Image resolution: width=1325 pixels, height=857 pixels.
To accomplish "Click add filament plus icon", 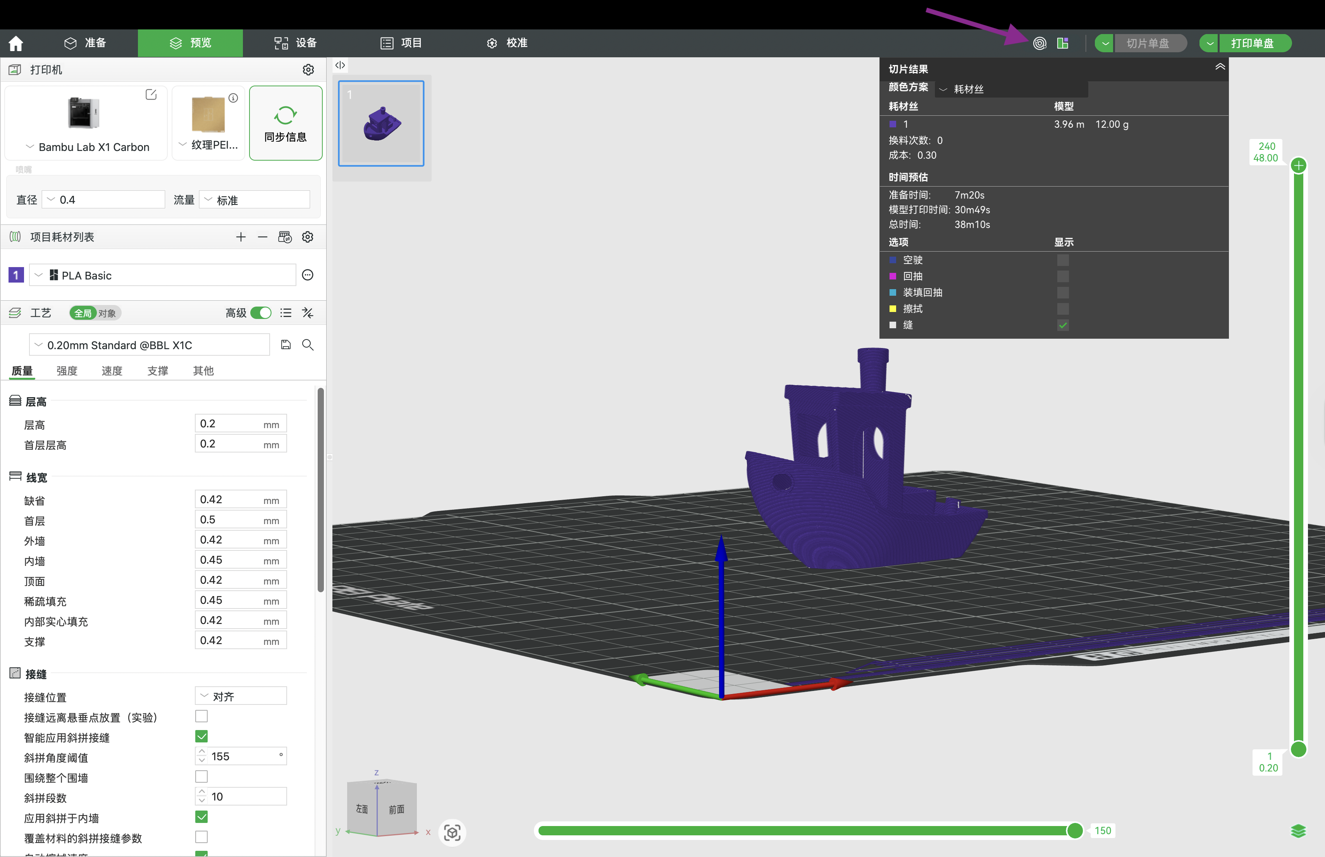I will [241, 237].
